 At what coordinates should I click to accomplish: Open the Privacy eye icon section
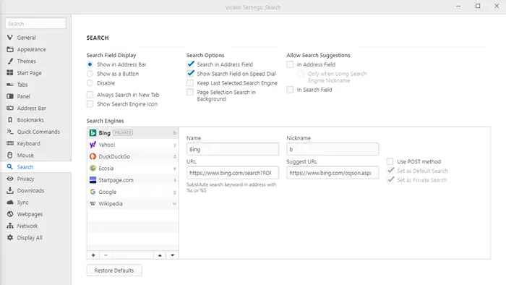point(10,179)
